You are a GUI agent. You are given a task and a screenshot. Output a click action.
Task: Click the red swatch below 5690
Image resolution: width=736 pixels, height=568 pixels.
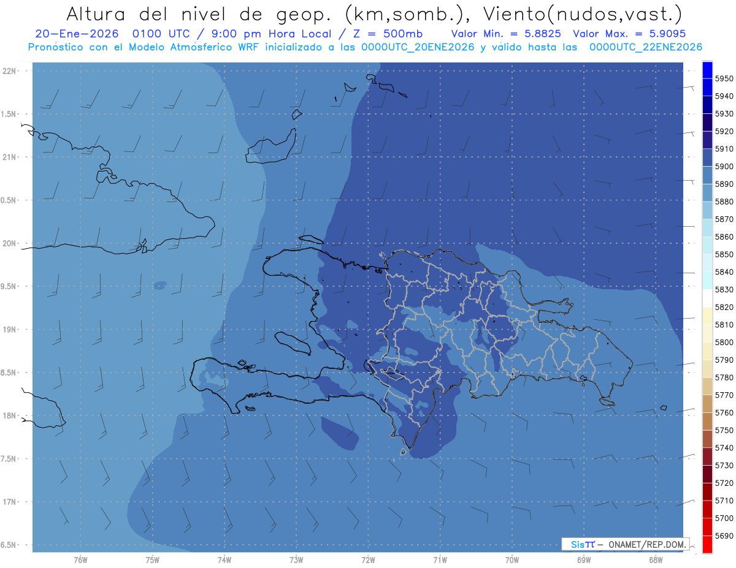point(707,544)
